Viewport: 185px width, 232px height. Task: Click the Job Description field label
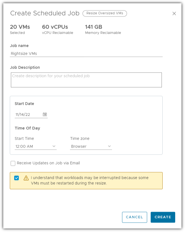pyautogui.click(x=25, y=68)
